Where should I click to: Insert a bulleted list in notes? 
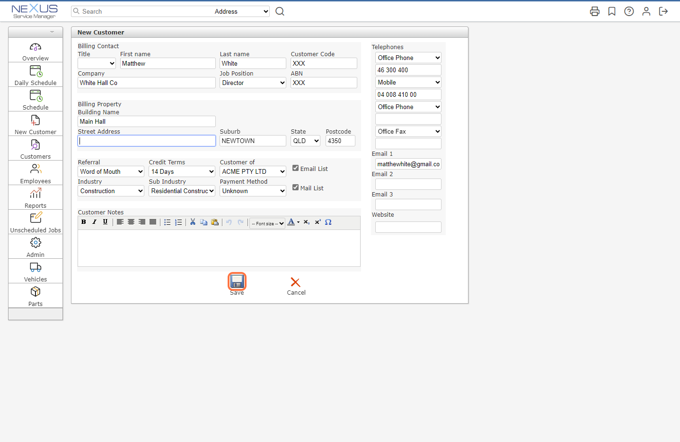tap(168, 222)
